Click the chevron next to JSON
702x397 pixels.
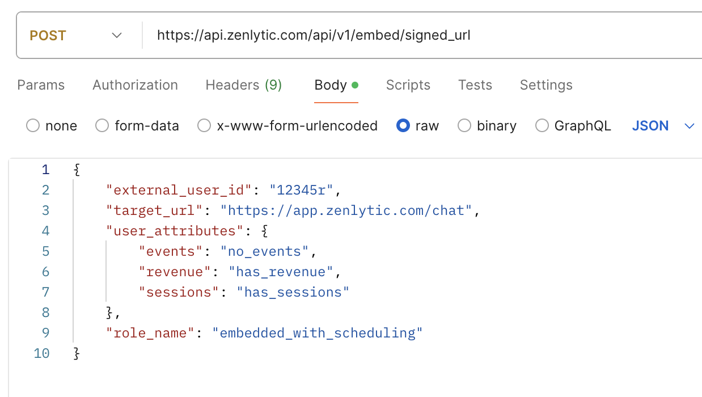(x=690, y=126)
